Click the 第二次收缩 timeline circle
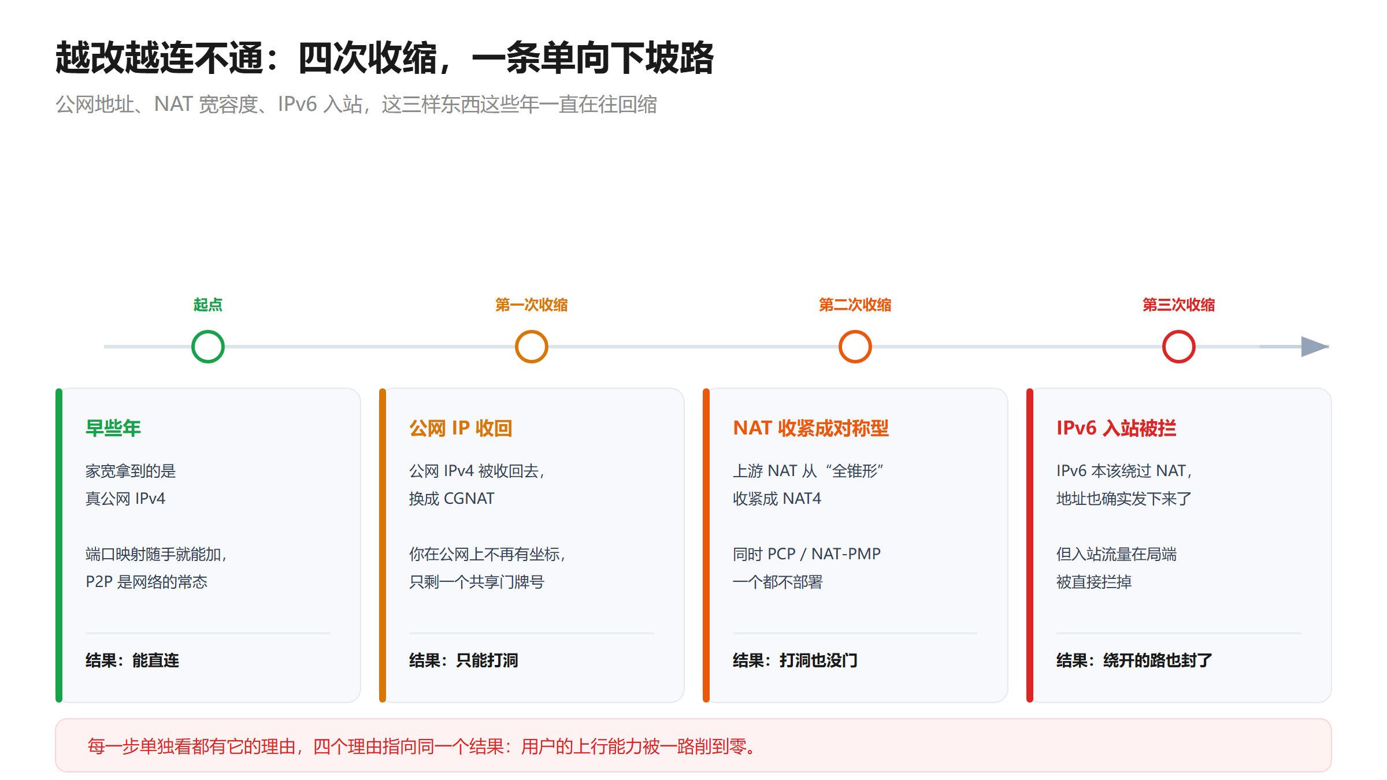This screenshot has height=780, width=1387. pyautogui.click(x=855, y=347)
